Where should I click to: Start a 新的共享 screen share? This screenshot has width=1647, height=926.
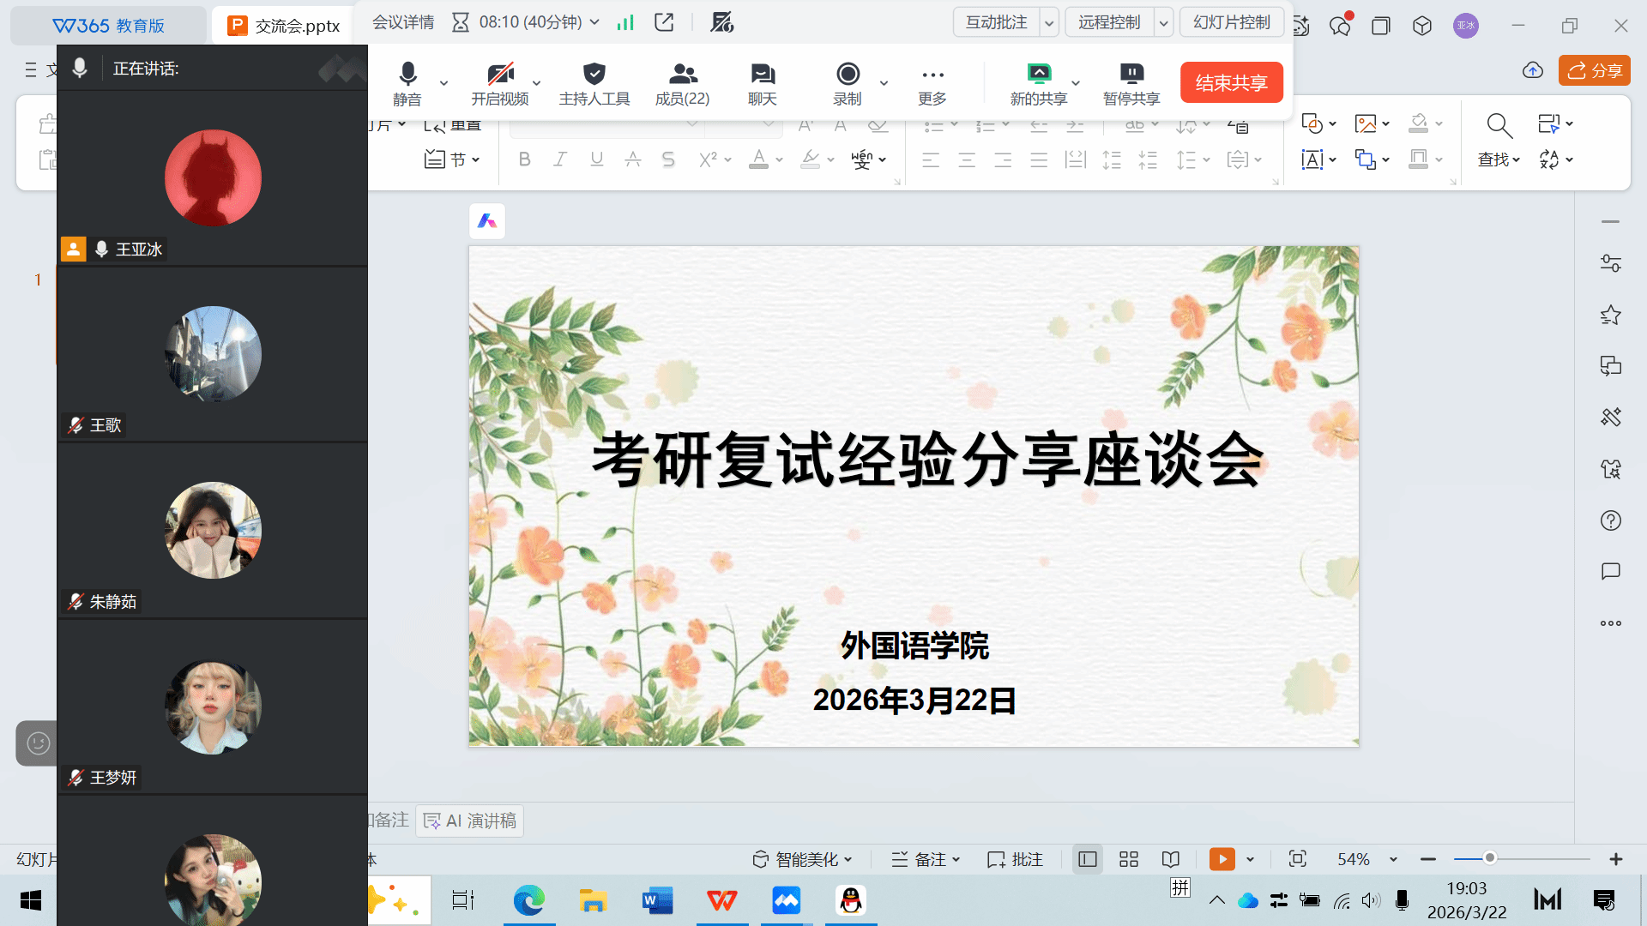(1038, 83)
